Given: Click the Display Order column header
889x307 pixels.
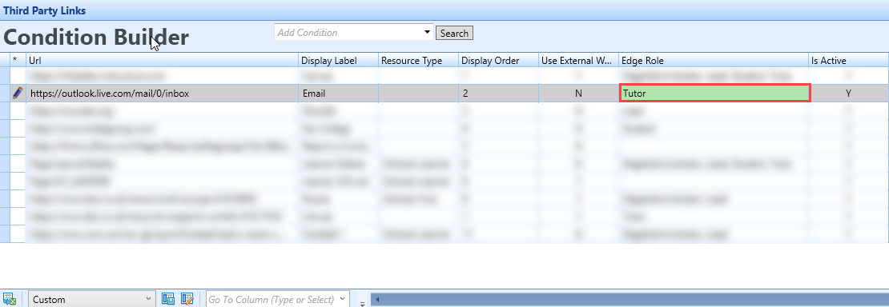Looking at the screenshot, I should coord(498,61).
